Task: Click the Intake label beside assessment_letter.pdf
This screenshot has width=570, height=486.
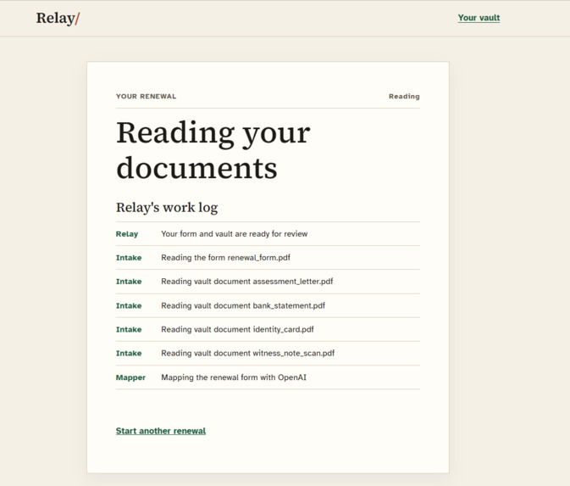Action: click(x=129, y=282)
